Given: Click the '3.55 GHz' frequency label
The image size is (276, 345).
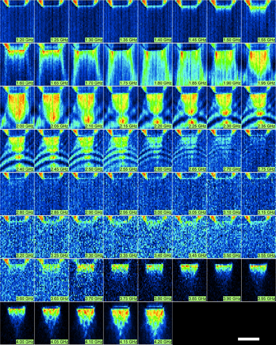Looking at the screenshot, I should [266, 256].
